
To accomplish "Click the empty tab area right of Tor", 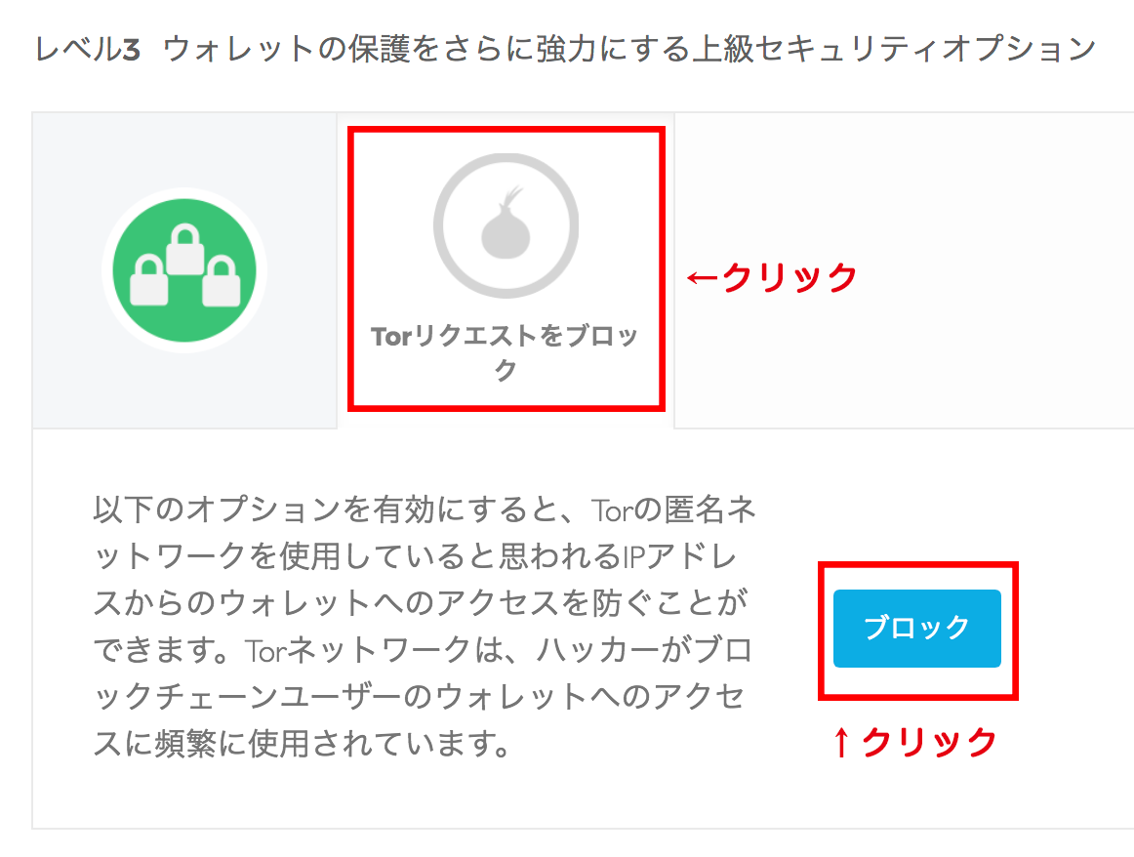I will click(904, 270).
